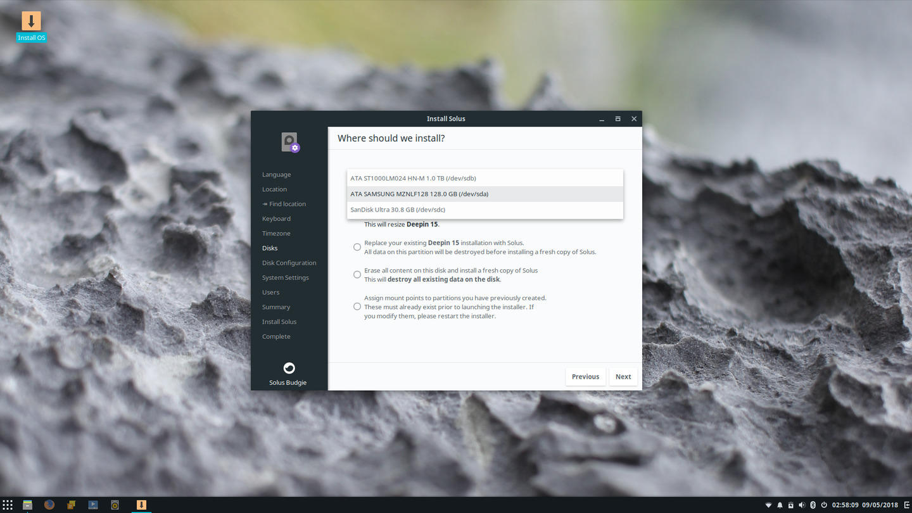The height and width of the screenshot is (513, 912).
Task: Minimize the Install Solus window
Action: coord(602,118)
